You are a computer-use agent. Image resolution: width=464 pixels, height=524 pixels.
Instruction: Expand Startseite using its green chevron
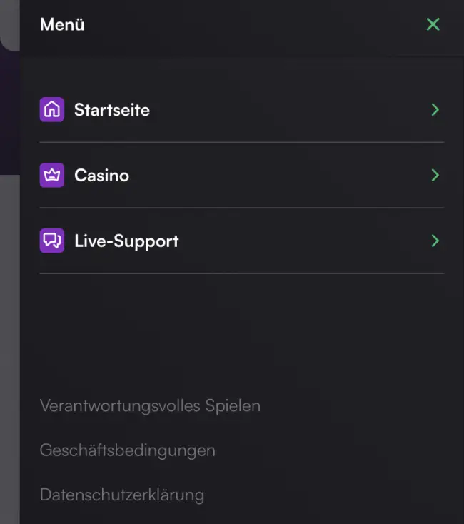(435, 110)
